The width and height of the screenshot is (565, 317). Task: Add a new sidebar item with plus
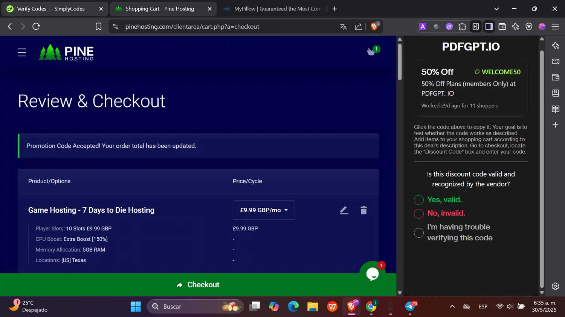click(556, 125)
